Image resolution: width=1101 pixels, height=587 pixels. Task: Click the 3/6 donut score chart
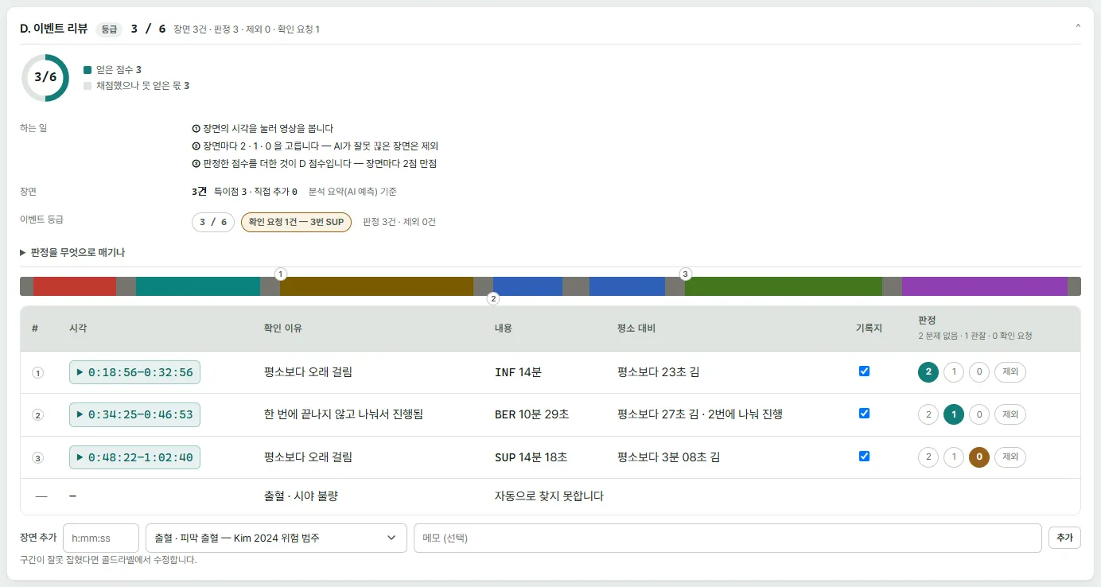click(45, 78)
